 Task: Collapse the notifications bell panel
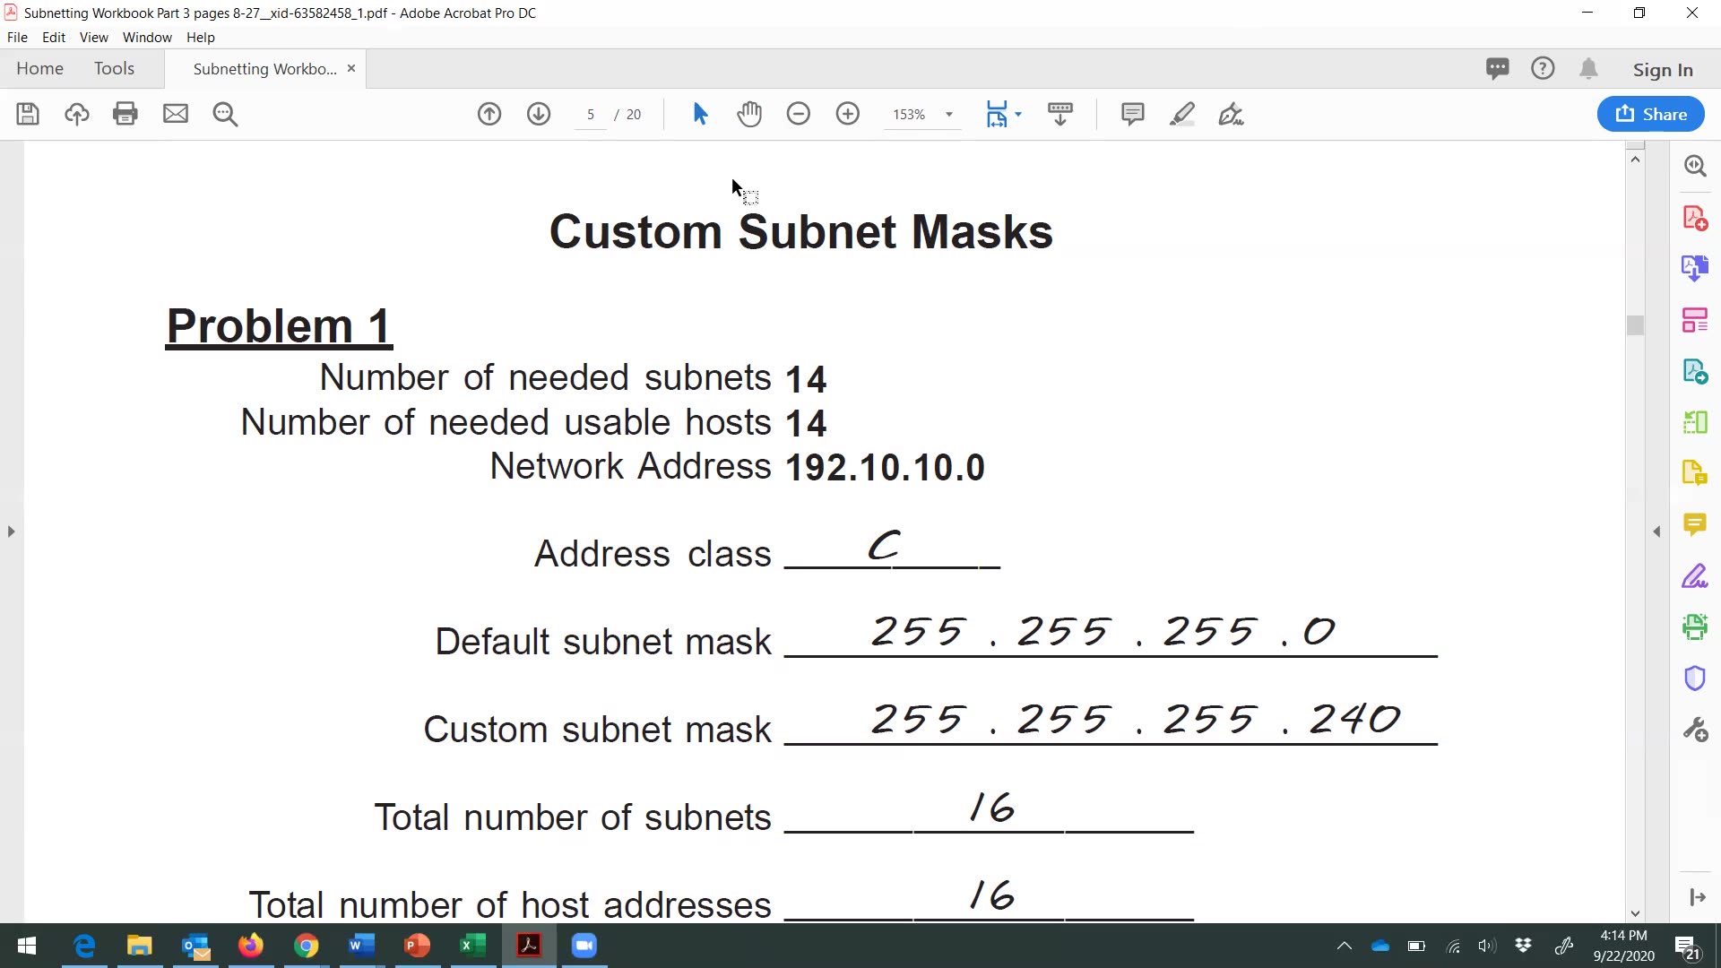pos(1589,68)
